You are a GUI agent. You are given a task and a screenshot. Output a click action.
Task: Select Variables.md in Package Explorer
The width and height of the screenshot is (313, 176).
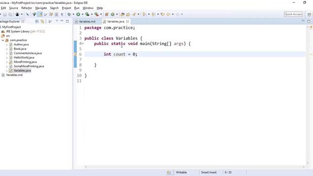point(14,75)
